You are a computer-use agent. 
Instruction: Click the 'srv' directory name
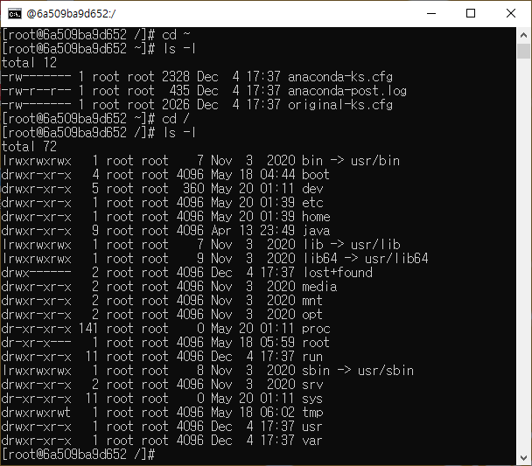click(312, 385)
